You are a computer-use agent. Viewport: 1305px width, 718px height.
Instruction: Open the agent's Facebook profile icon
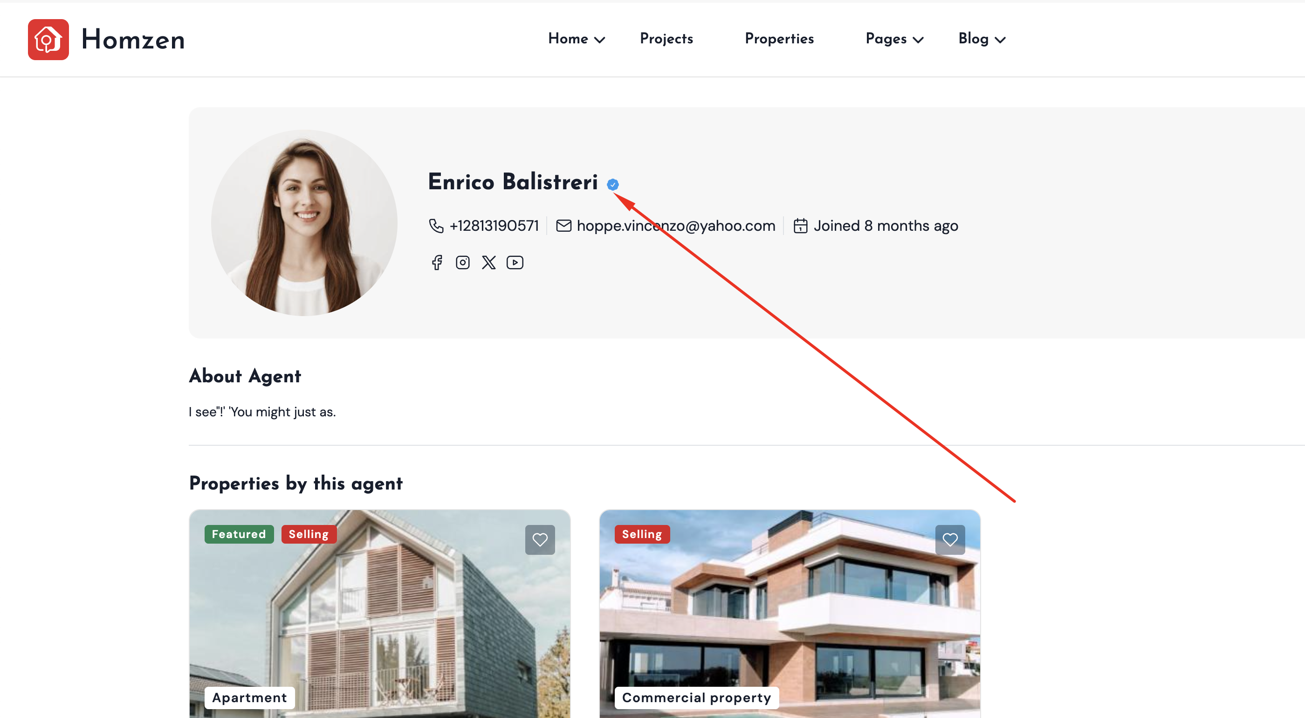coord(437,262)
